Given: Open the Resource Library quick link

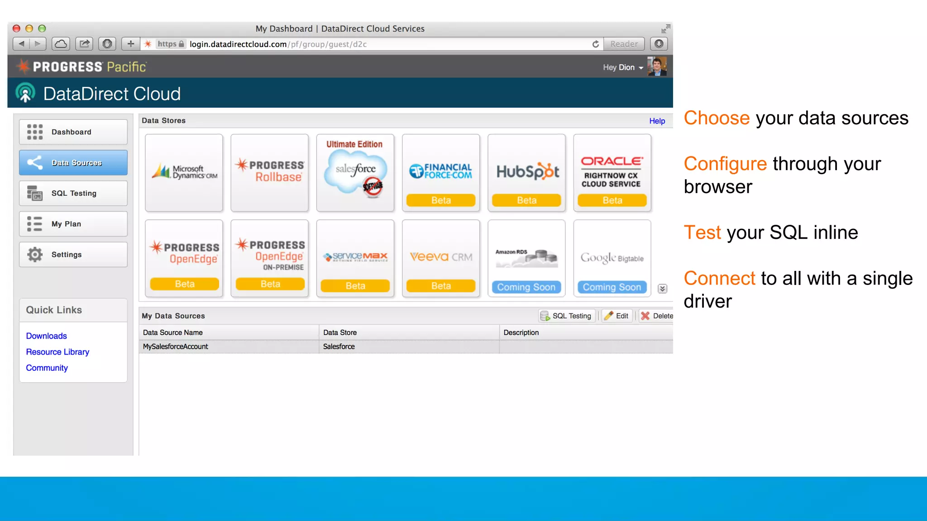Looking at the screenshot, I should click(57, 351).
